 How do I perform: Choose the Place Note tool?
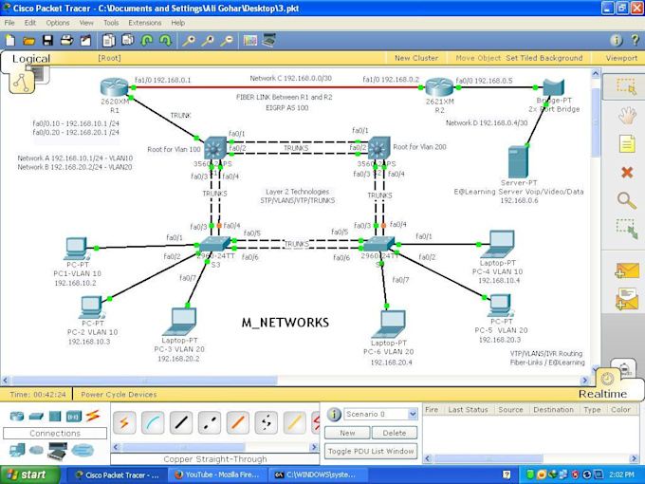626,144
